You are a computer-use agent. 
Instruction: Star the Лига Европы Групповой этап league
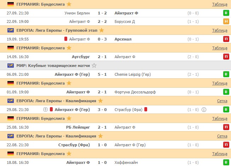pyautogui.click(x=102, y=30)
